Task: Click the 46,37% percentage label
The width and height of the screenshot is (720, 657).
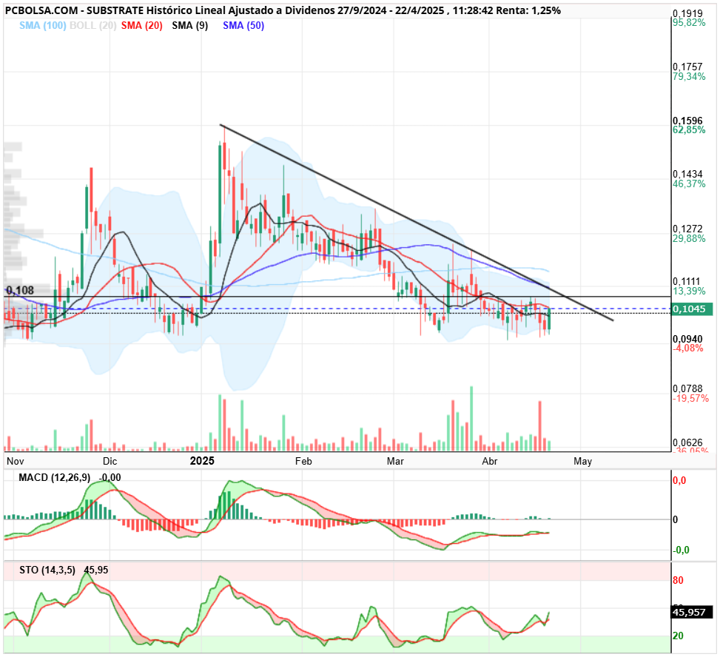Action: pos(689,184)
